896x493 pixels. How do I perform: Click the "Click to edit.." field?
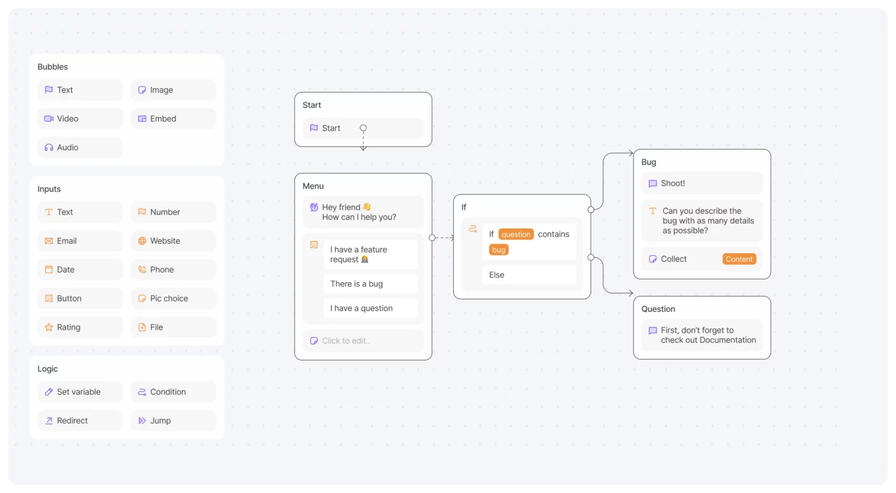pos(363,341)
